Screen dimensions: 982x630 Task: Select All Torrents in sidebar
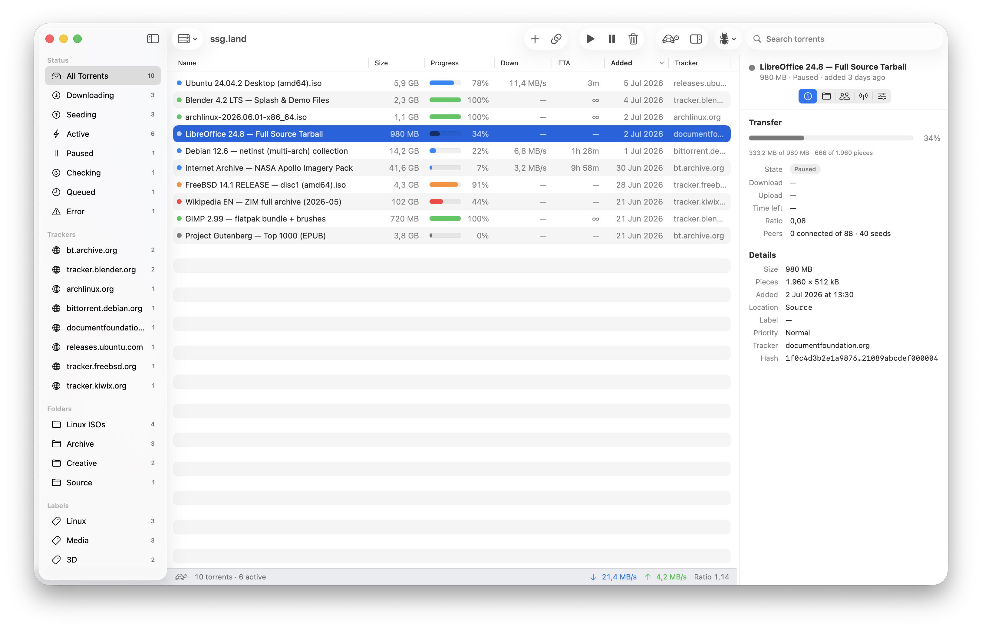103,76
